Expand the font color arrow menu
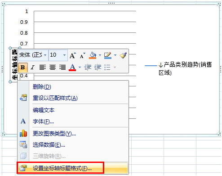This screenshot has width=222, height=176. (x=80, y=67)
